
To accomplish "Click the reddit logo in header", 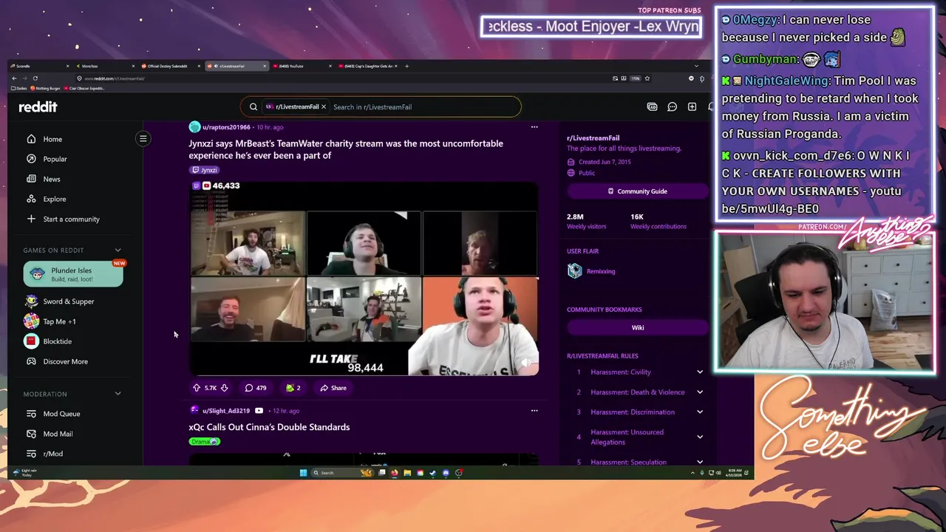I will coord(38,106).
